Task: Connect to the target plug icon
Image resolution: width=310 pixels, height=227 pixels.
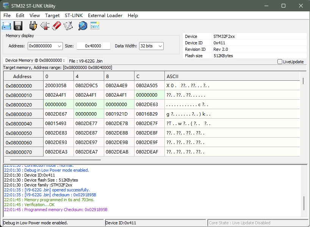Action: click(x=33, y=26)
